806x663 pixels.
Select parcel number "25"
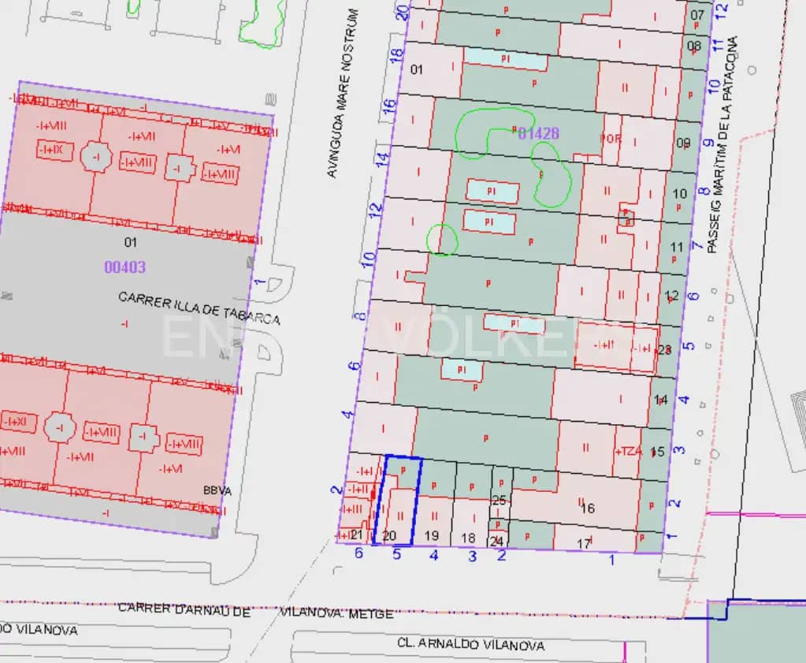click(x=499, y=500)
